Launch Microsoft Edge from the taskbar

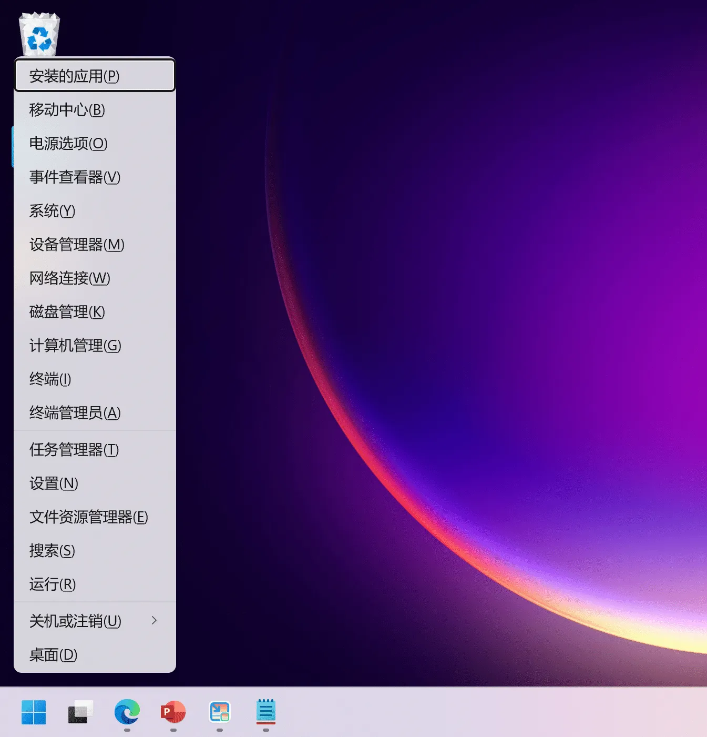127,712
